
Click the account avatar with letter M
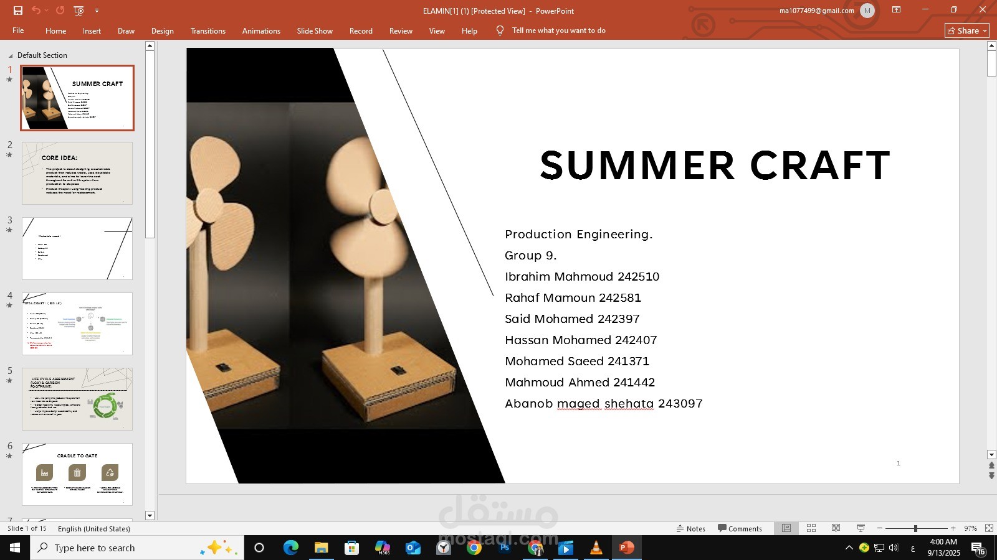[x=867, y=11]
